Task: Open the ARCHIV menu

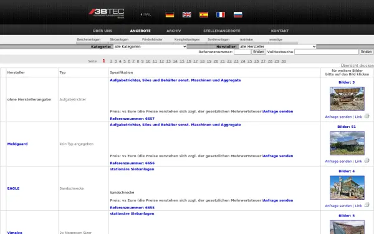Action: 174,31
